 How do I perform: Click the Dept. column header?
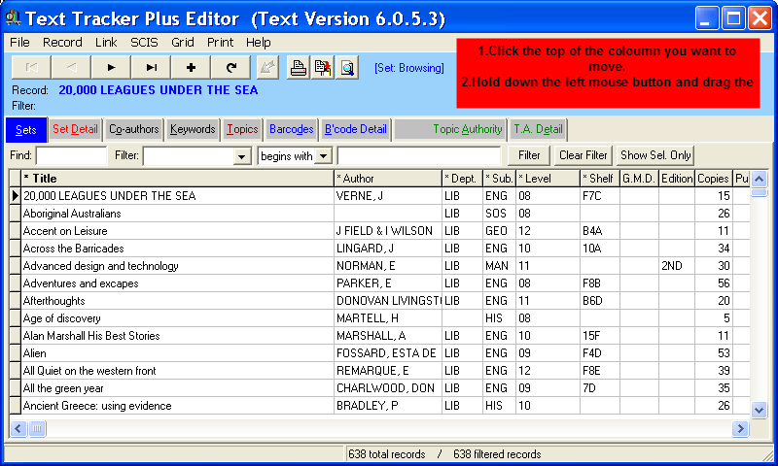point(463,179)
